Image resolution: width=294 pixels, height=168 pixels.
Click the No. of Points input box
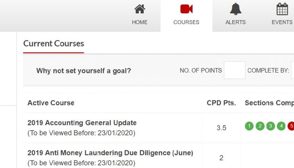(x=234, y=70)
